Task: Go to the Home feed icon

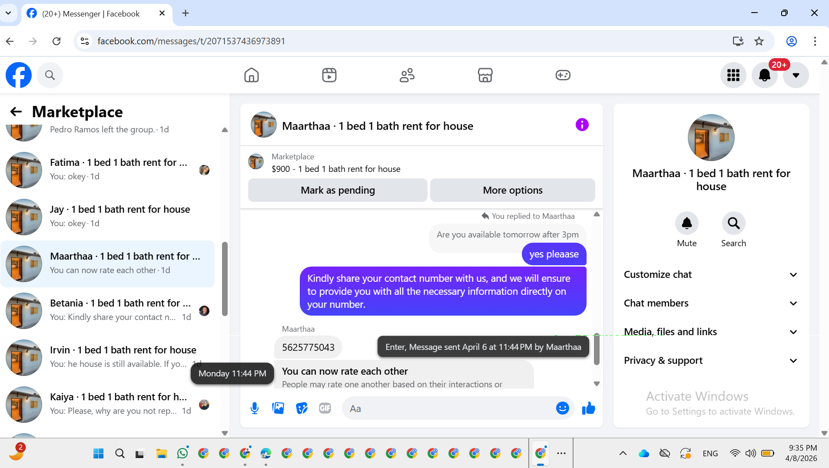Action: pos(252,75)
